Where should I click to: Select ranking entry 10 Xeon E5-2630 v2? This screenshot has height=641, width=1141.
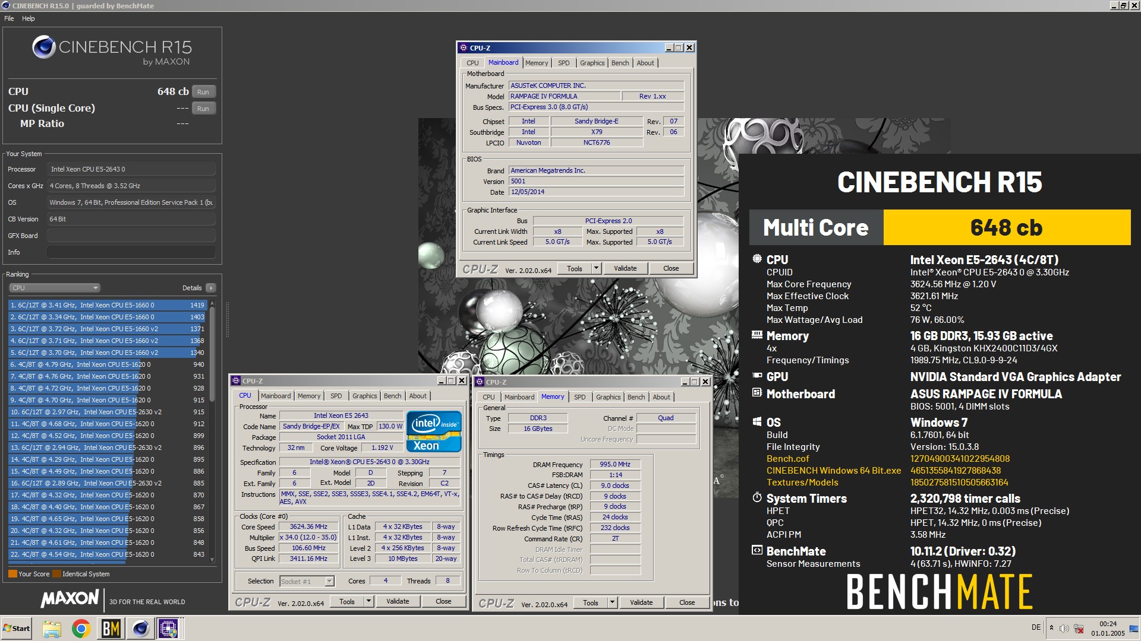107,412
